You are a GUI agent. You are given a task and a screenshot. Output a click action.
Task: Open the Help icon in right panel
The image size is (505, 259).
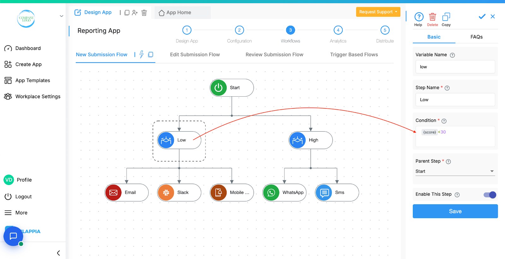(419, 17)
